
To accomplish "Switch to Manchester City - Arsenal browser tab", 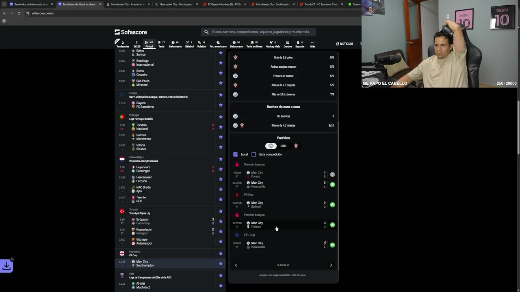I will click(128, 4).
